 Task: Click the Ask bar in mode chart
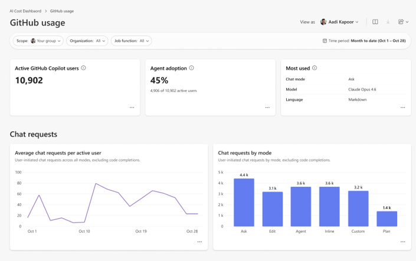[244, 203]
